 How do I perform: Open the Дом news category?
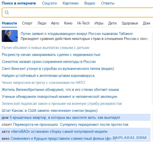pos(146,23)
